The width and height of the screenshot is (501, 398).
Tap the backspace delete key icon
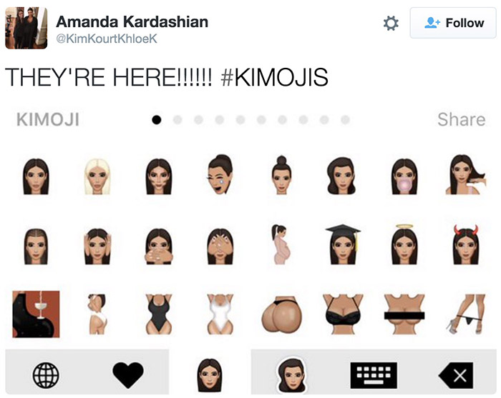[x=456, y=375]
